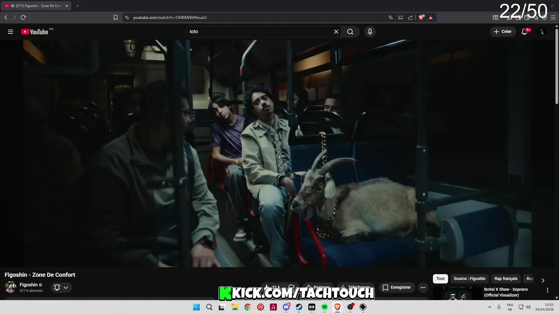Open the YouTube guide hamburger menu

point(10,31)
